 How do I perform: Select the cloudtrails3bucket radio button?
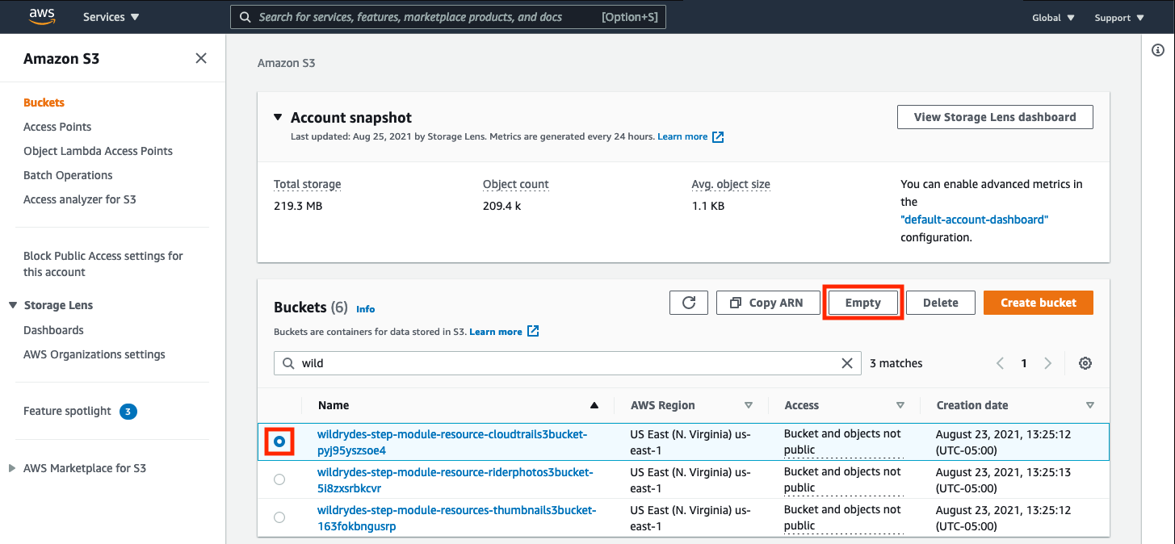tap(279, 441)
